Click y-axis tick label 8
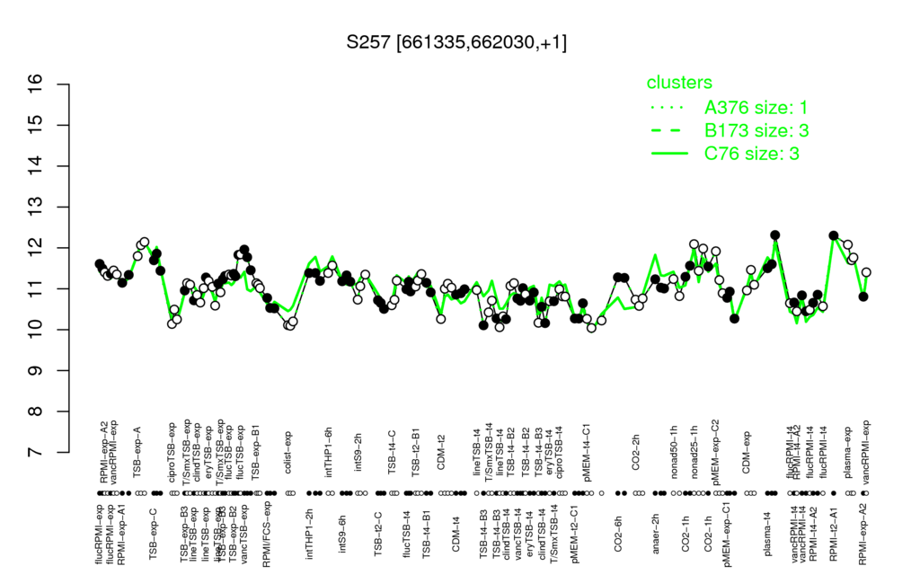This screenshot has height=575, width=920. [x=35, y=411]
